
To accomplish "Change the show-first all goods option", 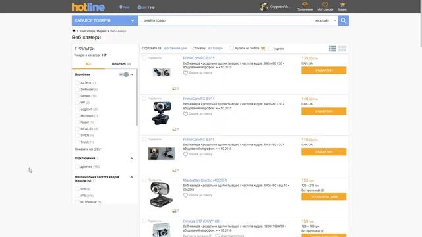I will click(x=215, y=48).
